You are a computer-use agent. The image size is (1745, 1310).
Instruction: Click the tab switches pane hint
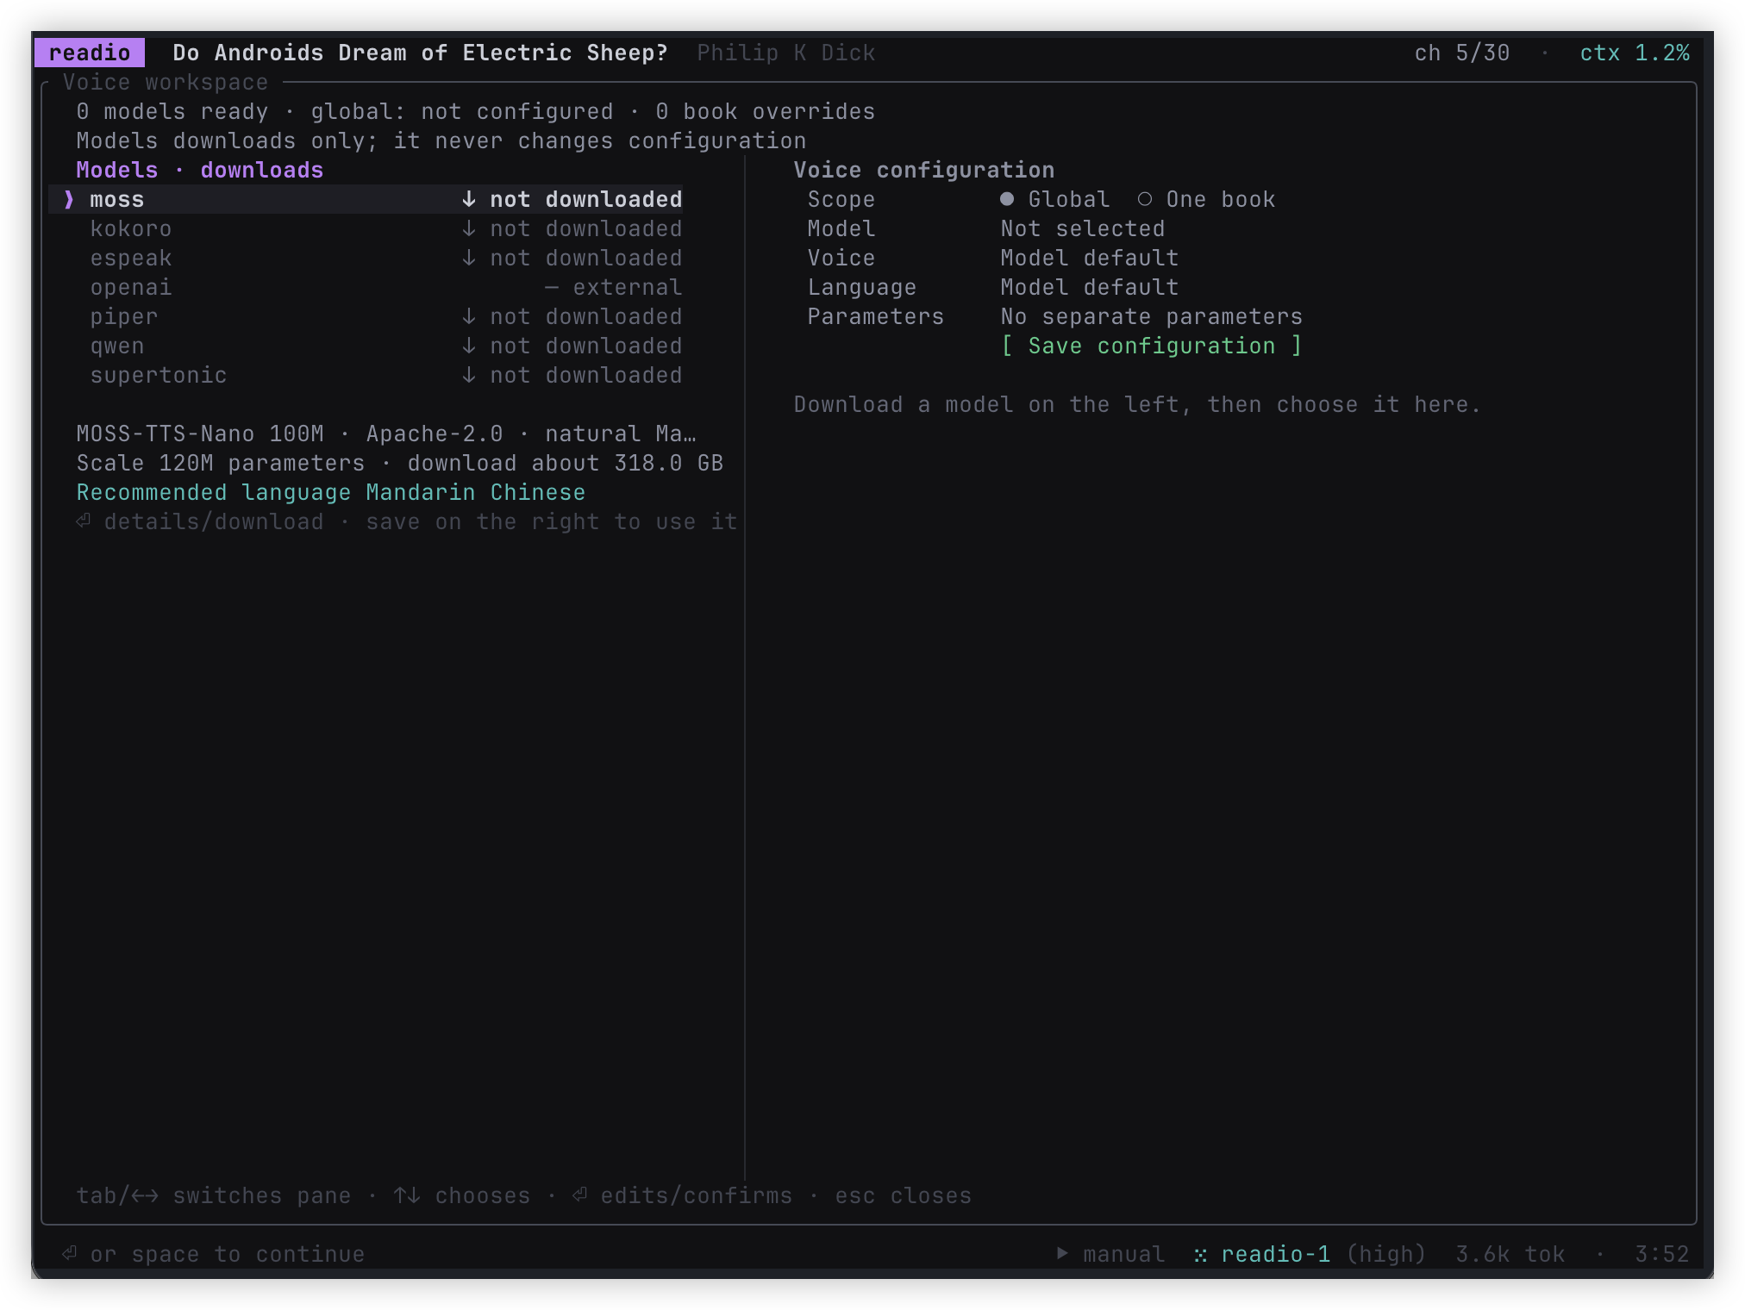[x=213, y=1195]
